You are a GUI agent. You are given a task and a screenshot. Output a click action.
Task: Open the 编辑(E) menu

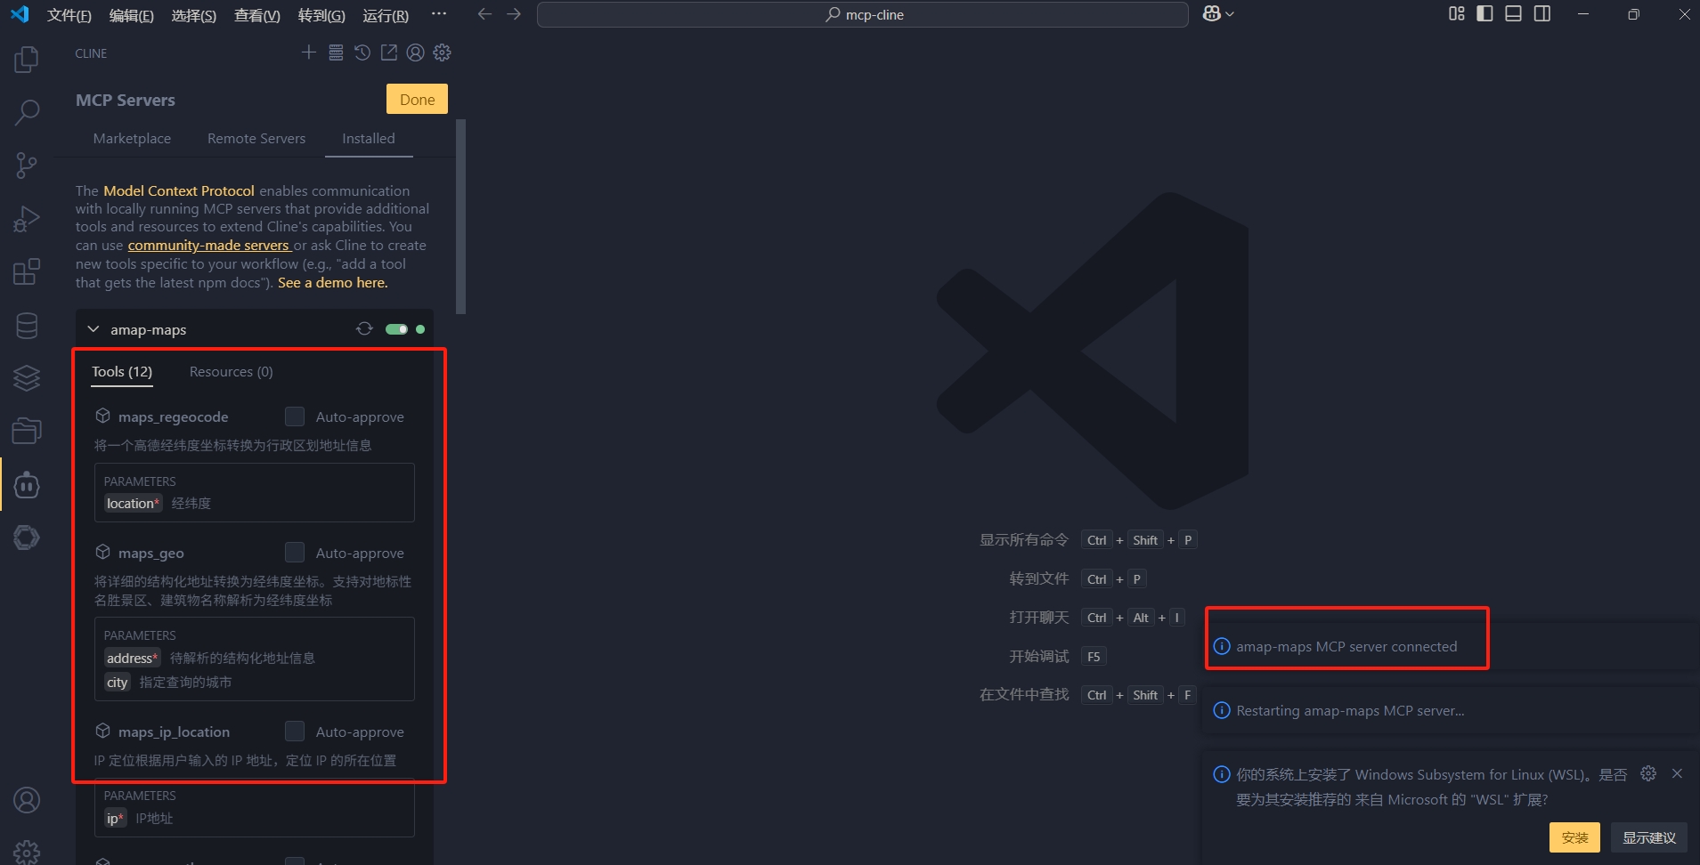(x=131, y=15)
